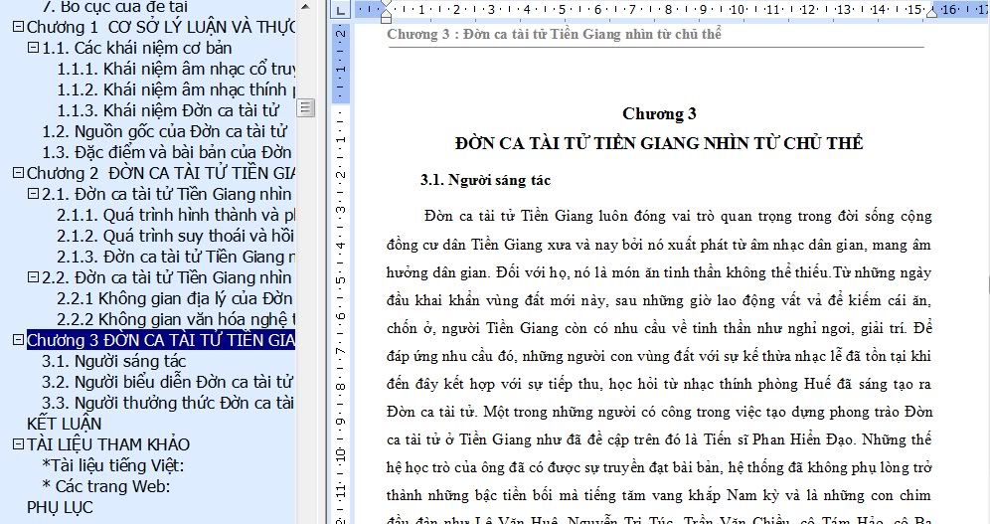Collapse the Chương 2 heading node

[18, 173]
